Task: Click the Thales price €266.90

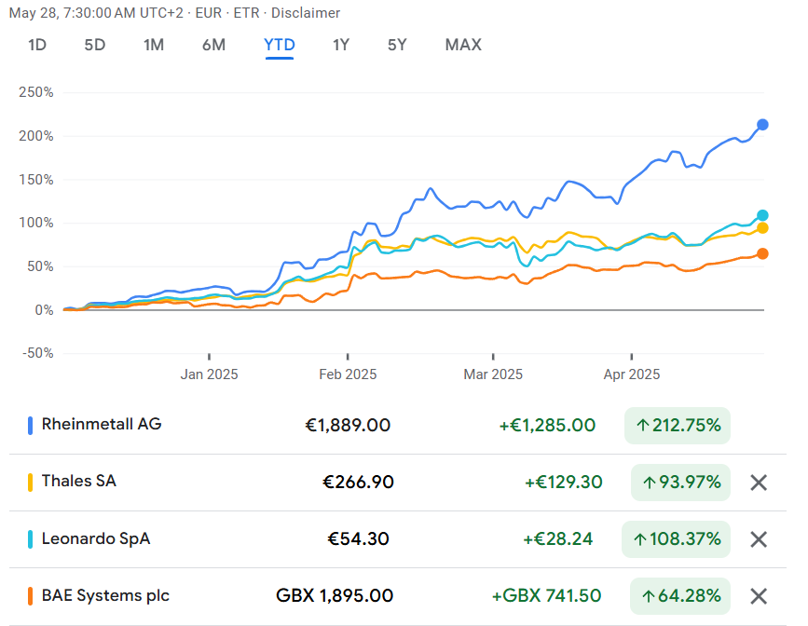Action: pos(358,483)
